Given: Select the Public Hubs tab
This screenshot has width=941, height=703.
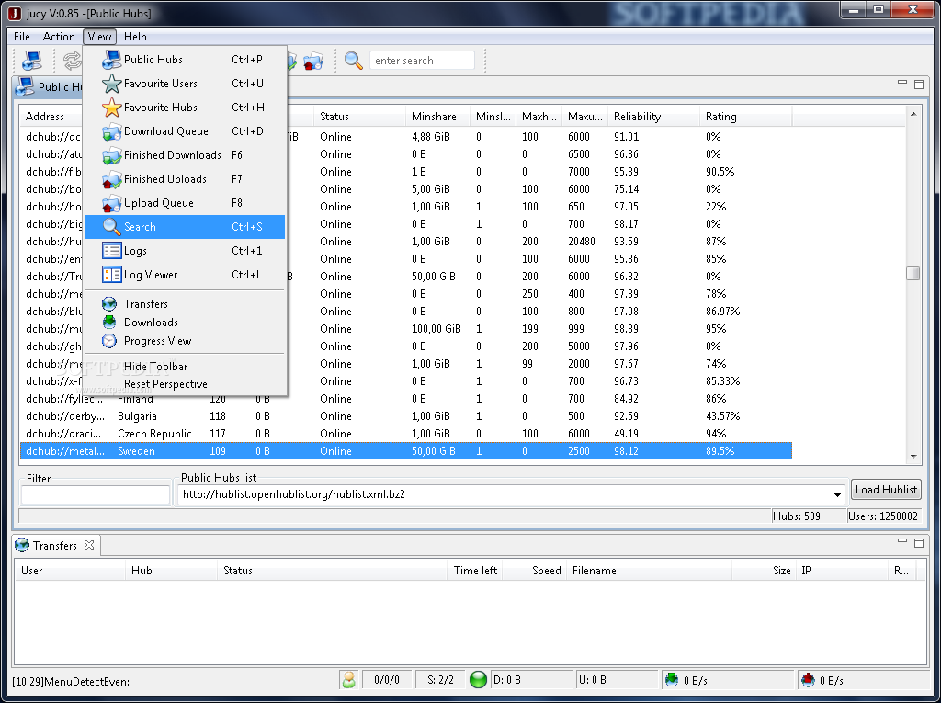Looking at the screenshot, I should 48,87.
